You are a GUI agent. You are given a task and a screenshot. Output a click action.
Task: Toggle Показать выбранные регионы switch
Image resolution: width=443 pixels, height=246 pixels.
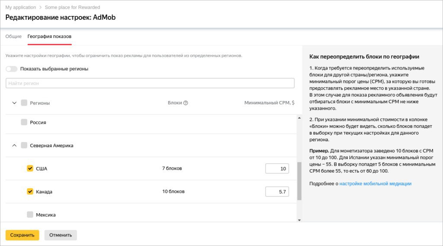(x=12, y=69)
